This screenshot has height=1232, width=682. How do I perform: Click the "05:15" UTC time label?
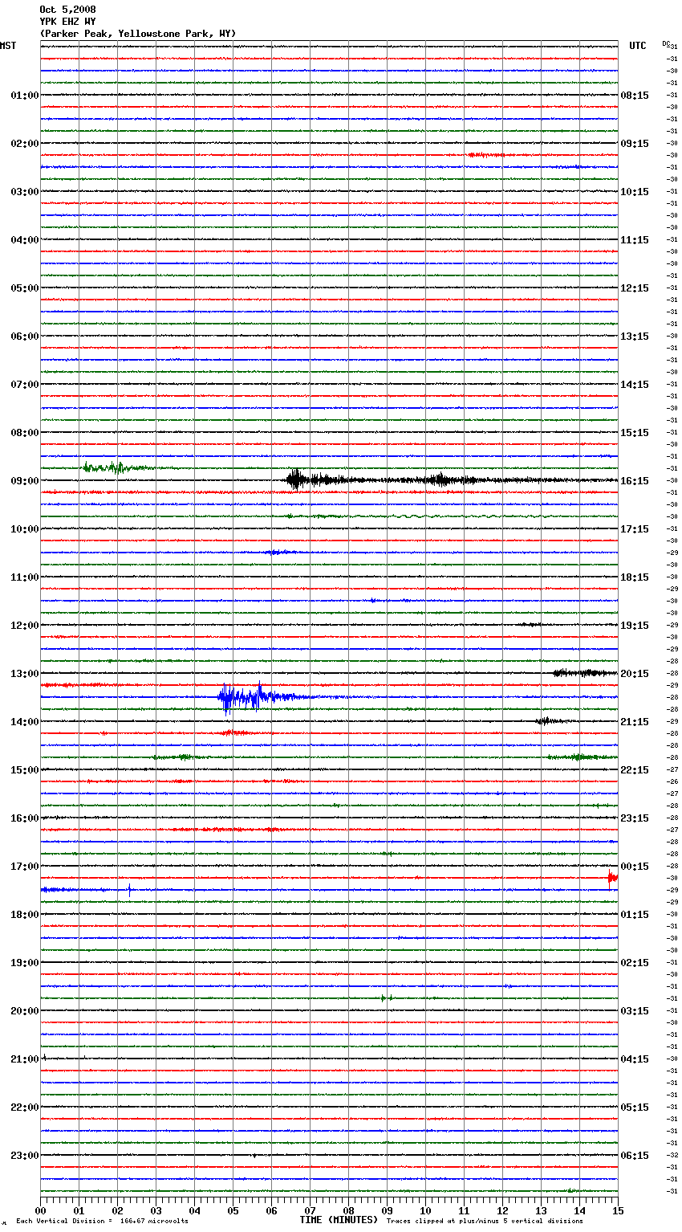tap(635, 1108)
